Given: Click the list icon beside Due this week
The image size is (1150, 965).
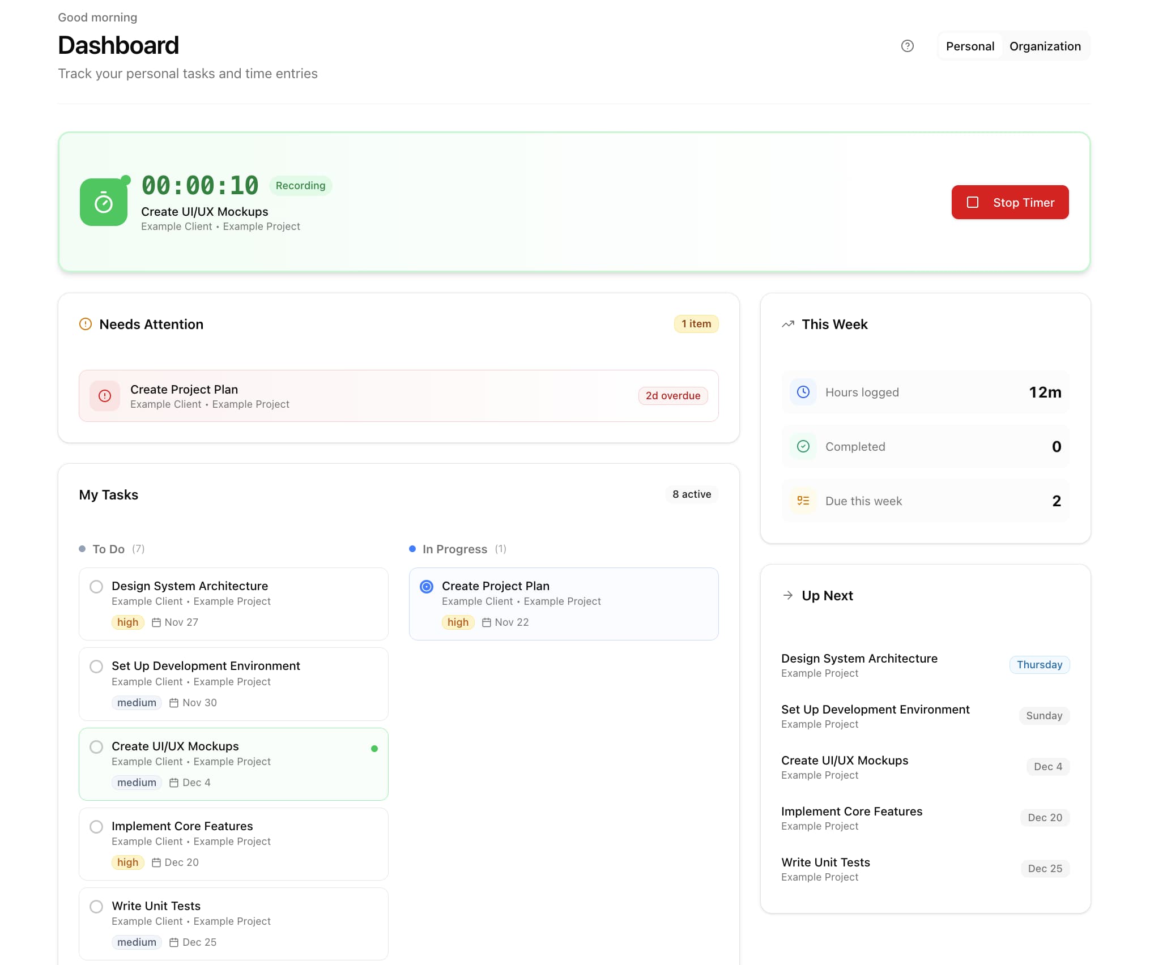Looking at the screenshot, I should tap(803, 501).
